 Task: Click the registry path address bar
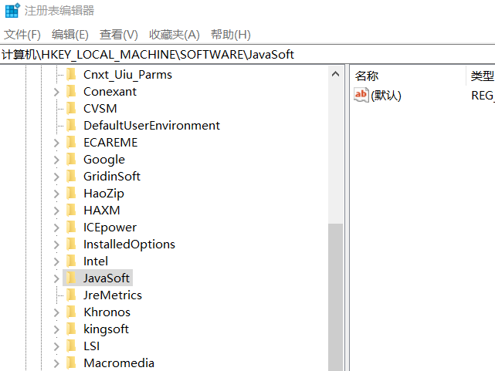[247, 55]
